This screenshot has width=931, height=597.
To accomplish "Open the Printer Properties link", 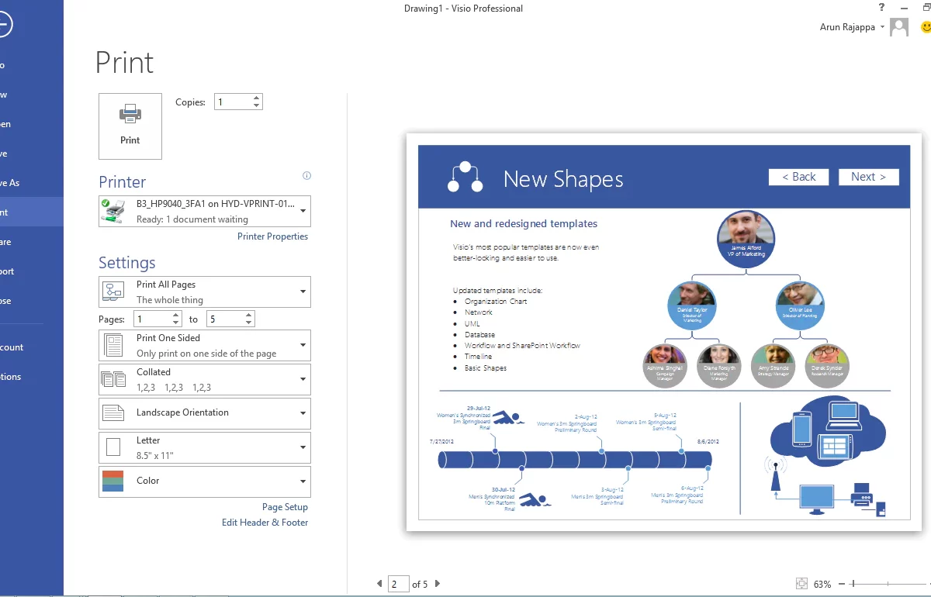I will click(x=272, y=236).
